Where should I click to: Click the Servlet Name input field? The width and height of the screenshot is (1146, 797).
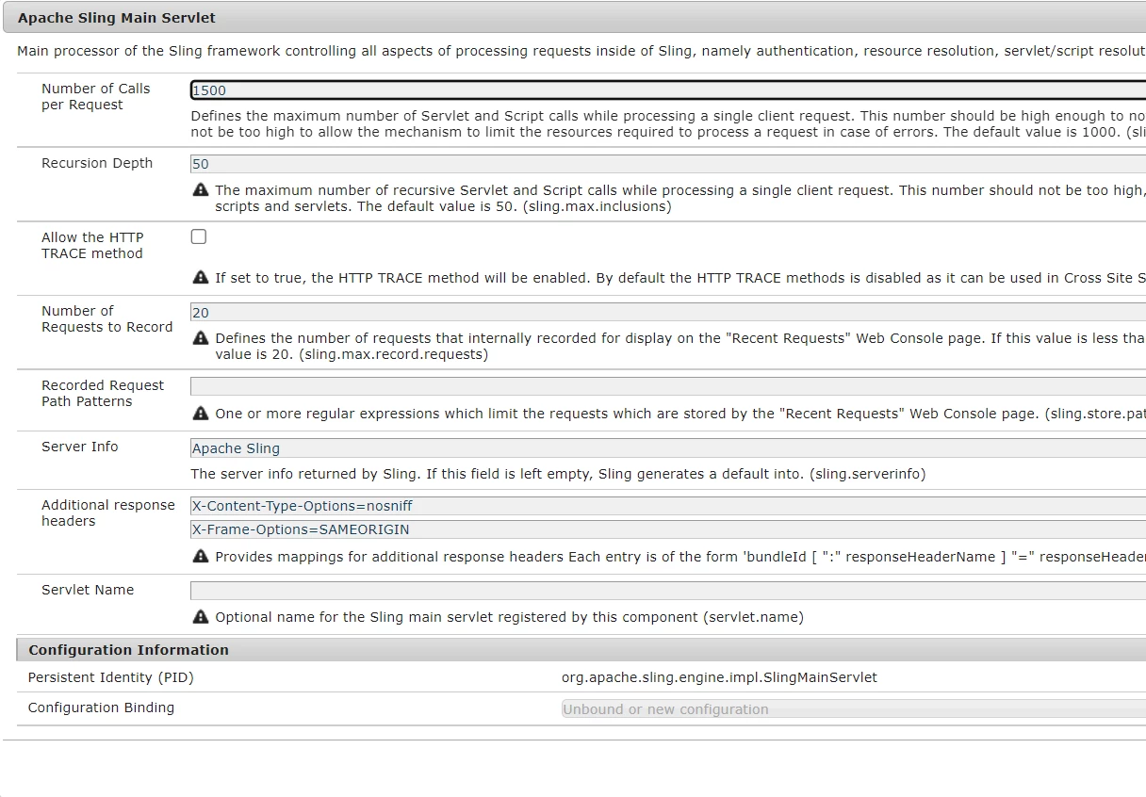point(668,591)
